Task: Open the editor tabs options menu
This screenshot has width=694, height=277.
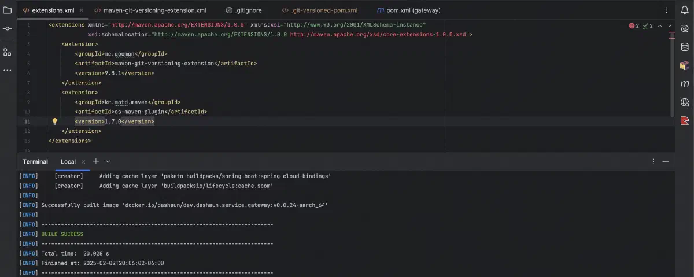Action: (667, 10)
